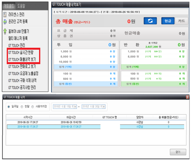
Task: Click the 담당자 column header
Action: coord(140,117)
